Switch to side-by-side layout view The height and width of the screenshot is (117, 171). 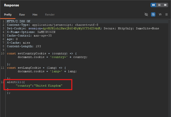(x=153, y=5)
